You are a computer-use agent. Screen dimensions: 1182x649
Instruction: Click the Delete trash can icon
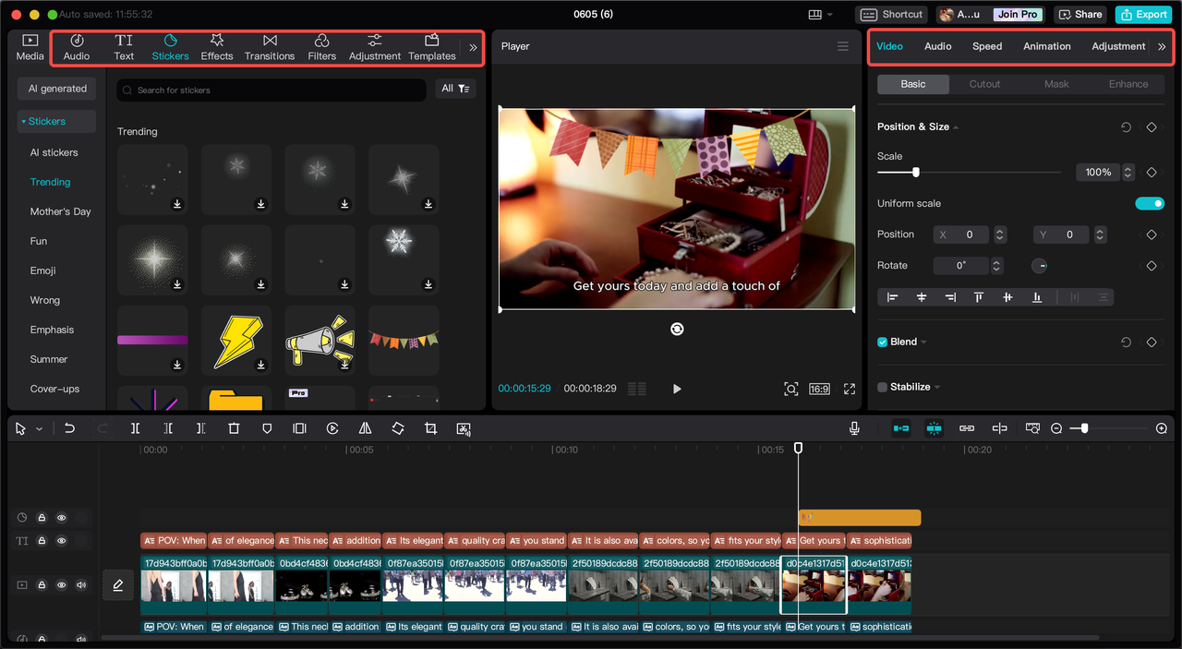[x=234, y=428]
